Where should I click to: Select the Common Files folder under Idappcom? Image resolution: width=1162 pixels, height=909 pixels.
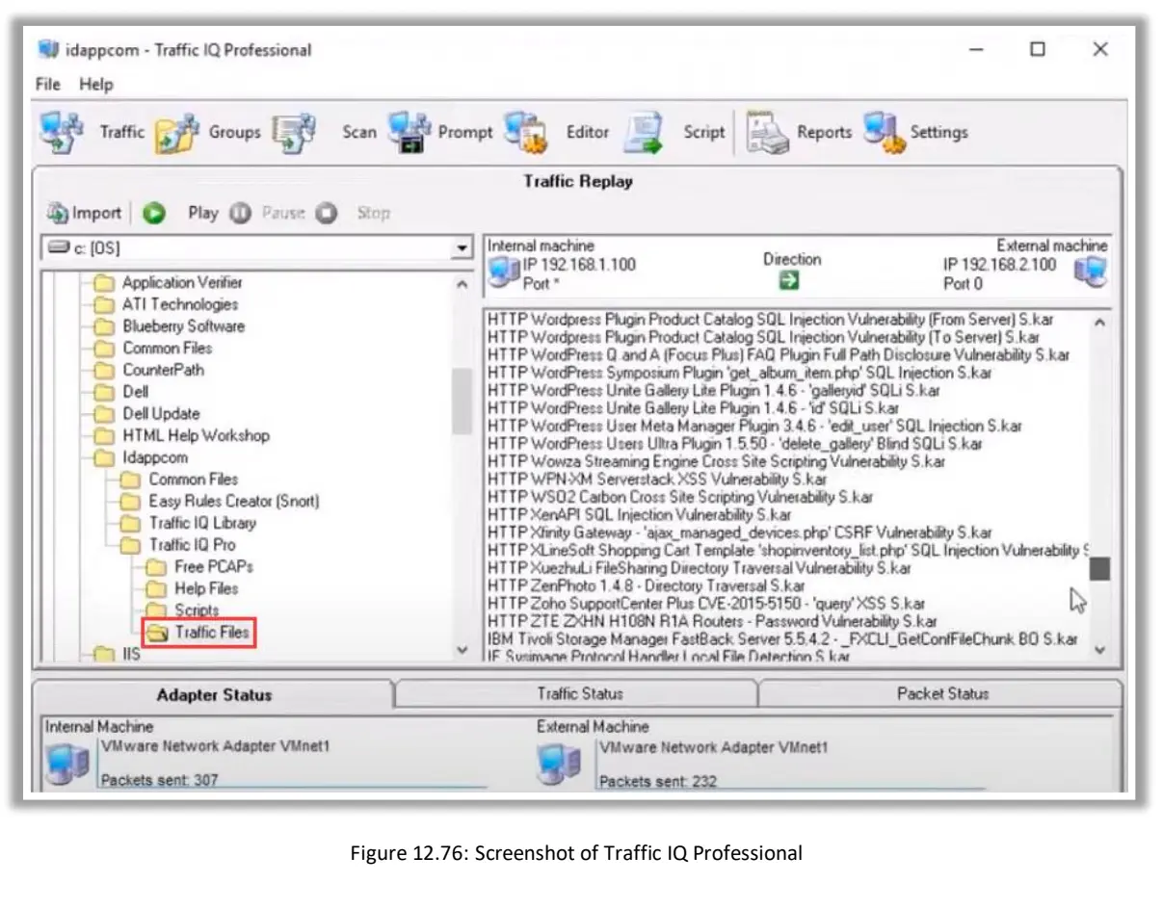193,480
